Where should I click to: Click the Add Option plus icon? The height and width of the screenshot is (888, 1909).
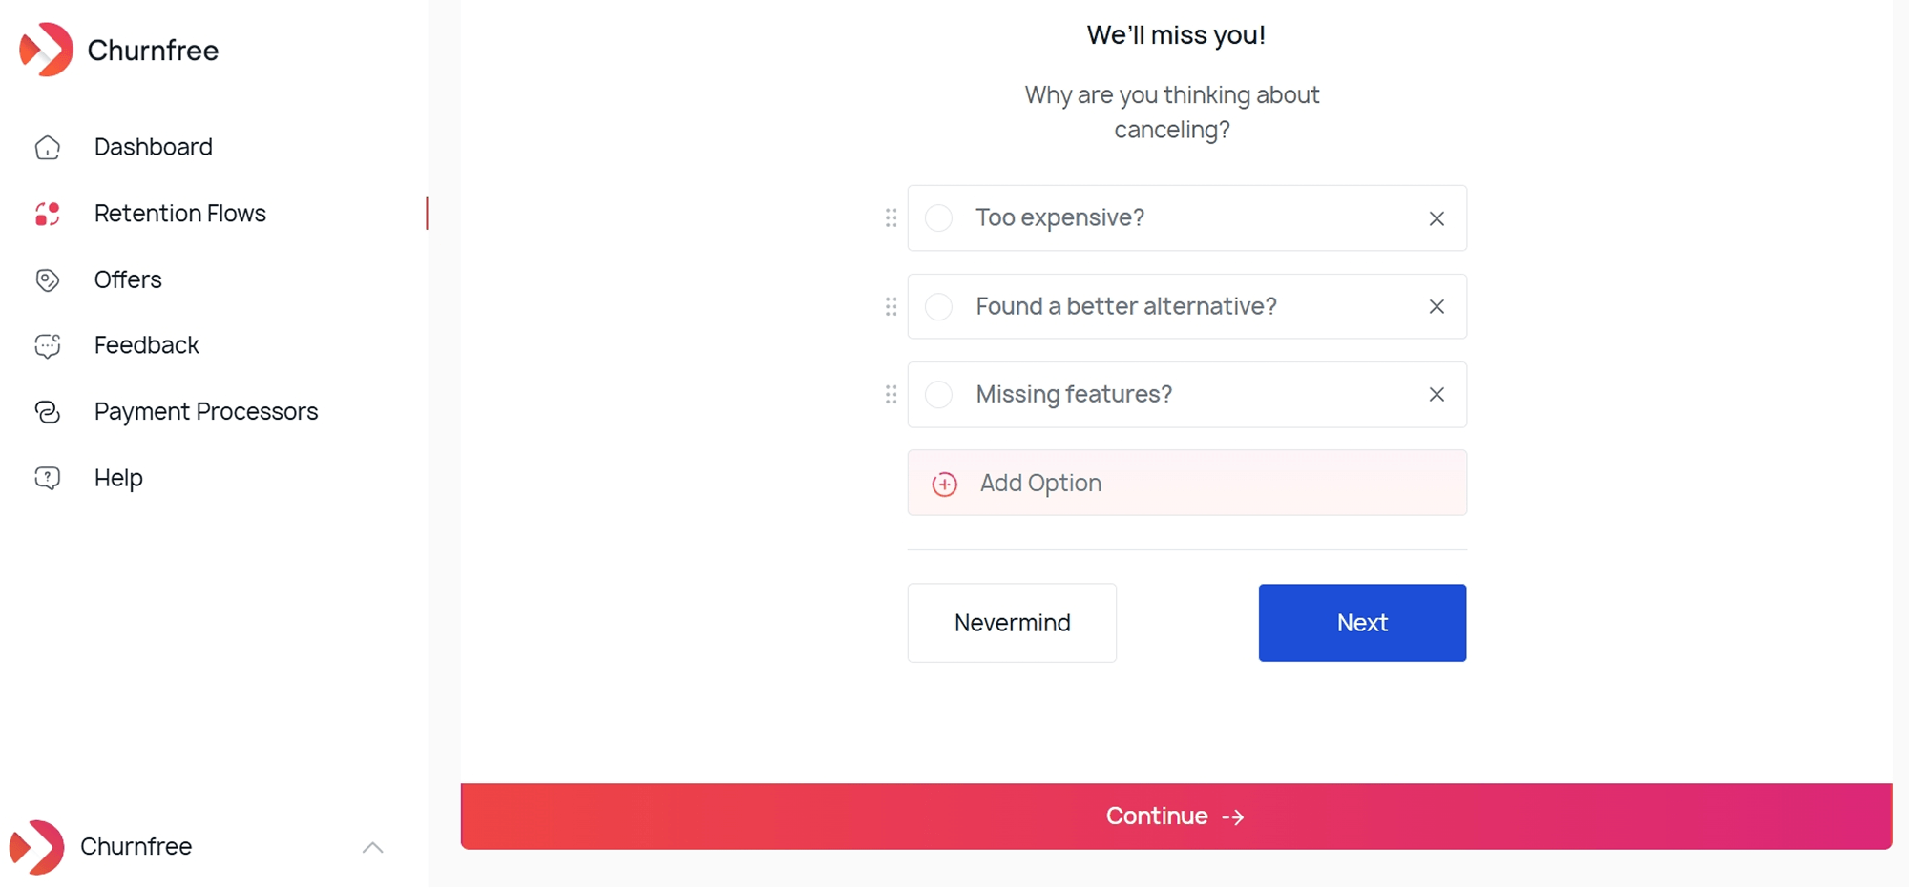944,484
